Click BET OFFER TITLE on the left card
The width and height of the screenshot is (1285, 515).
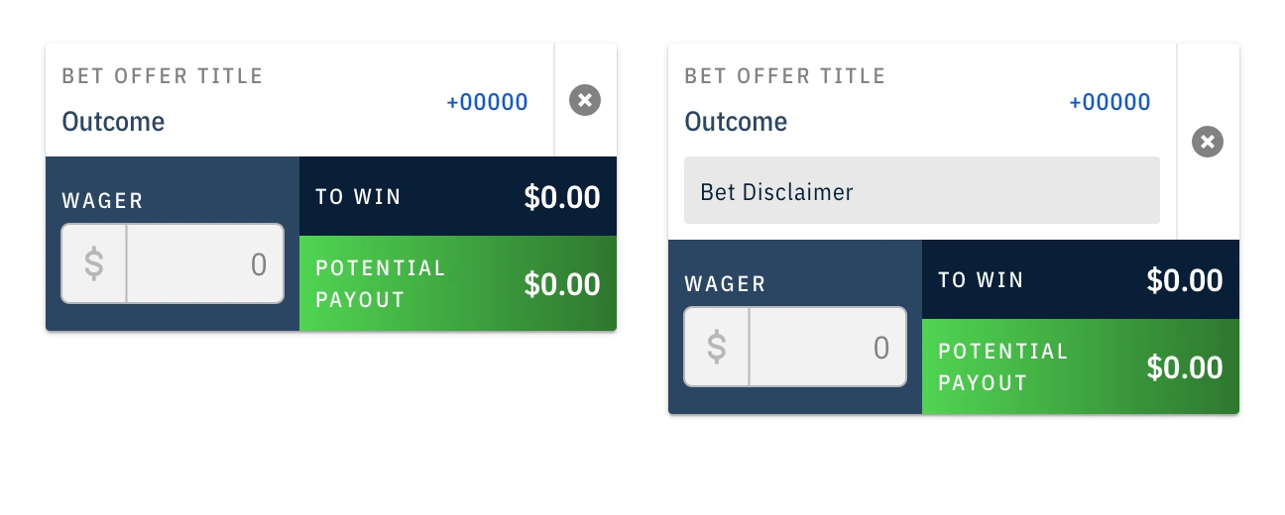(x=163, y=76)
